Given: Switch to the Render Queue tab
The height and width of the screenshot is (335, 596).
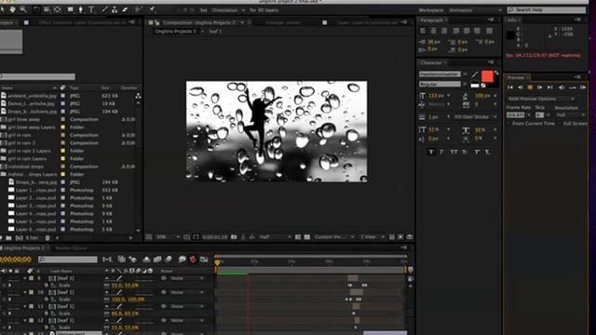Looking at the screenshot, I should coord(72,248).
